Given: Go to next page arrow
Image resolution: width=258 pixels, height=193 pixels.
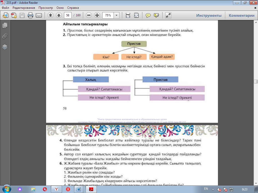Looking at the screenshot, I should [x=59, y=15].
